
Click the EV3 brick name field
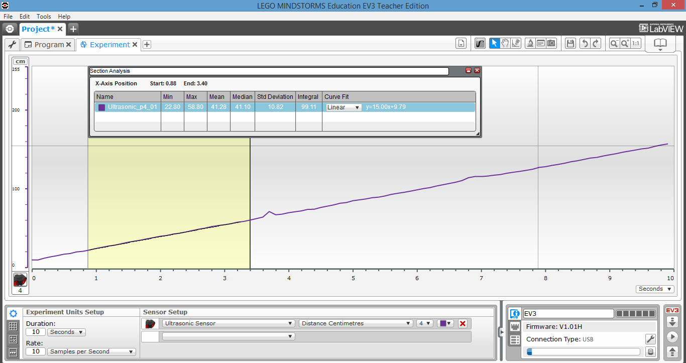tap(568, 313)
